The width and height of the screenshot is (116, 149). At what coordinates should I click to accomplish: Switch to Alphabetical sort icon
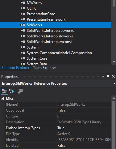pyautogui.click(x=11, y=91)
